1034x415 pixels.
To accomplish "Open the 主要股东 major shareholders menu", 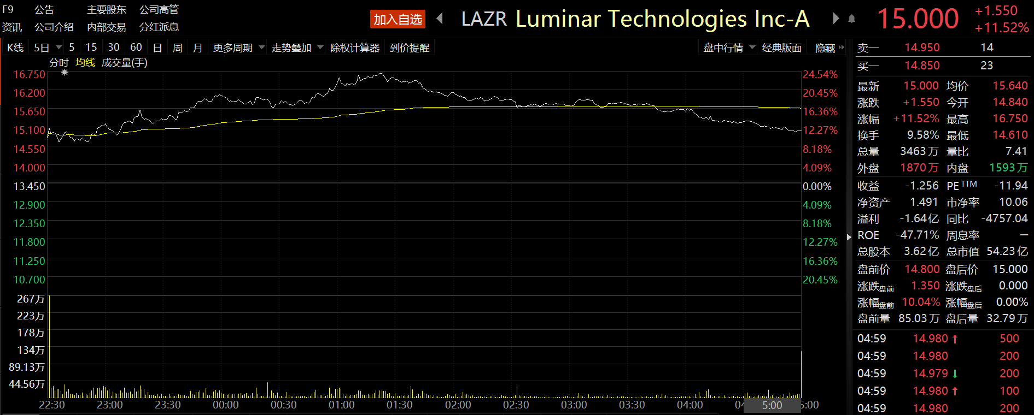I will point(107,9).
